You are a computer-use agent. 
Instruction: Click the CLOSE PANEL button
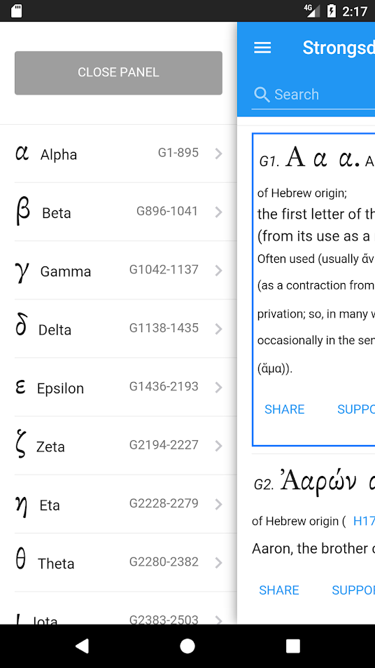(x=118, y=73)
